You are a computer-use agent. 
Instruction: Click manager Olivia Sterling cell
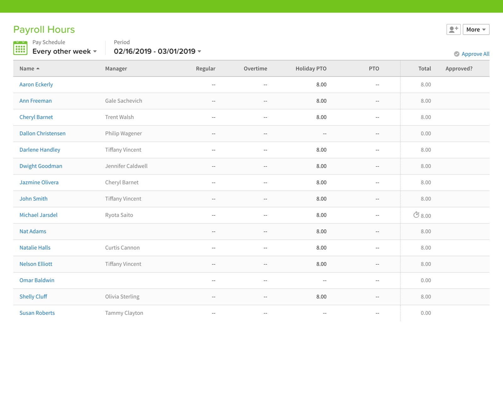click(122, 297)
